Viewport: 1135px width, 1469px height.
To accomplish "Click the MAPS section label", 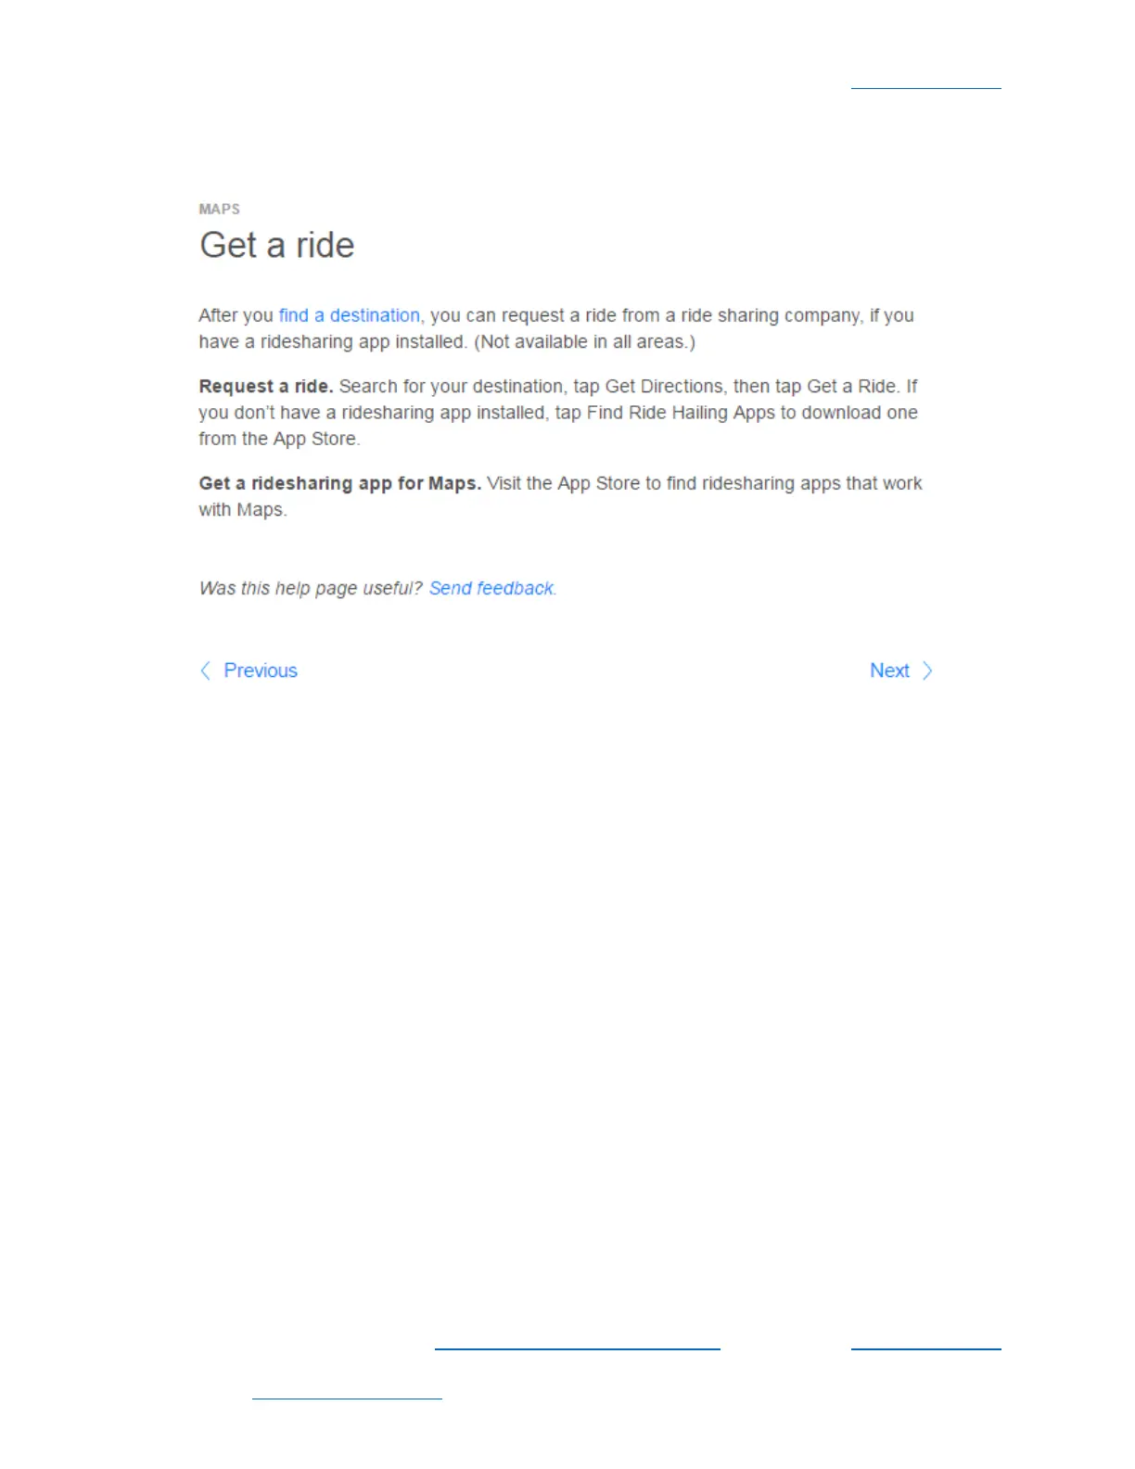I will pyautogui.click(x=220, y=209).
